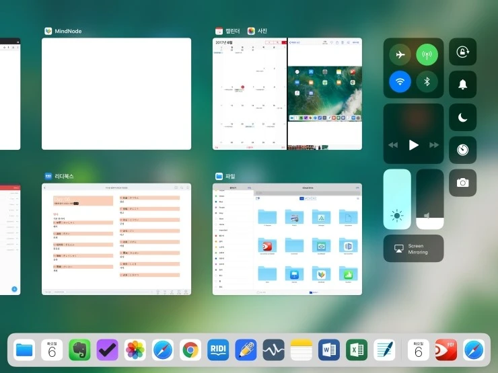Open Screen Mirroring options

click(x=413, y=249)
